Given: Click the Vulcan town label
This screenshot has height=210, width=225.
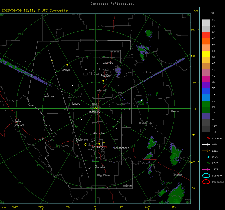Looking at the screenshot, I should [x=127, y=186].
